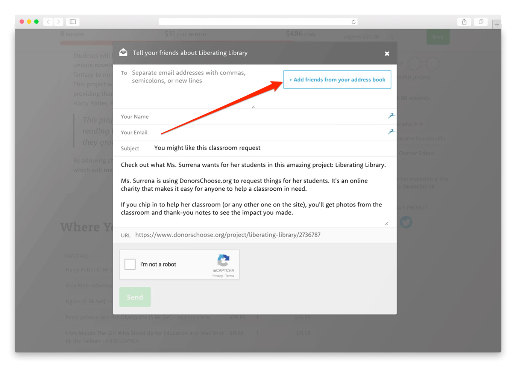
Task: Click the message body text area
Action: point(255,191)
